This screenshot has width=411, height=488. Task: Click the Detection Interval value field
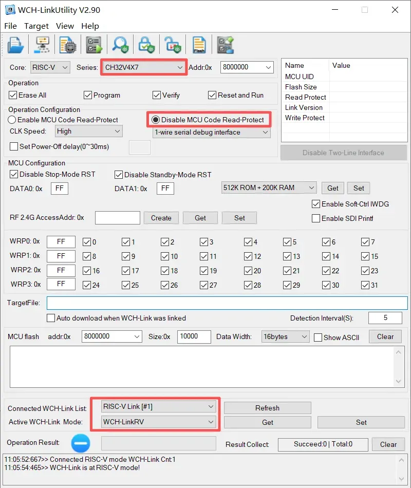tap(385, 318)
